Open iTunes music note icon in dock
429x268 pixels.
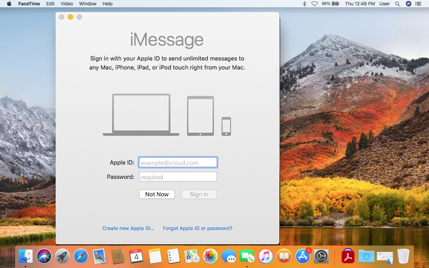(266, 257)
